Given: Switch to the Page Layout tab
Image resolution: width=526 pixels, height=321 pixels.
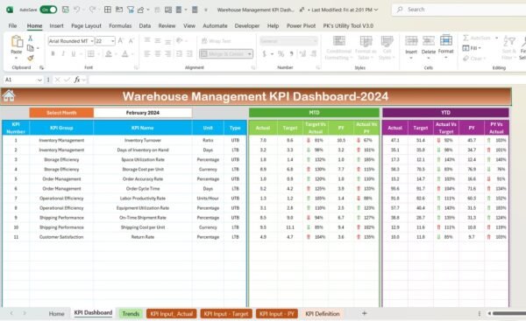Looking at the screenshot, I should pos(86,25).
